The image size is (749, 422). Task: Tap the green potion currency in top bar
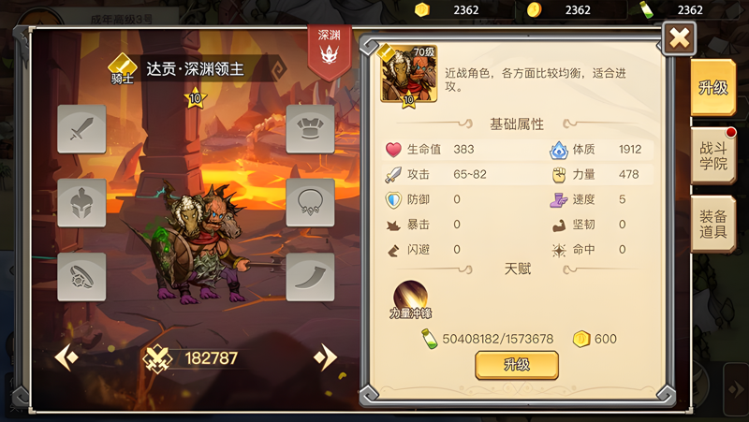646,9
